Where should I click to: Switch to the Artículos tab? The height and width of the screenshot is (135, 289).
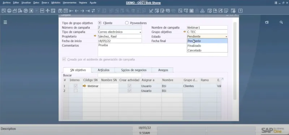[x=104, y=70]
